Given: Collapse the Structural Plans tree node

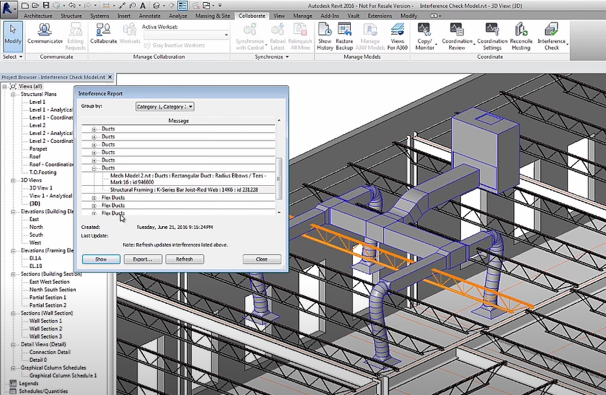Looking at the screenshot, I should pos(13,94).
